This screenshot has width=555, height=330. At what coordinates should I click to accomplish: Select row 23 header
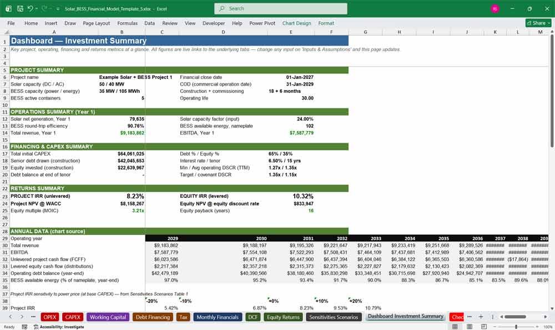[x=4, y=196]
